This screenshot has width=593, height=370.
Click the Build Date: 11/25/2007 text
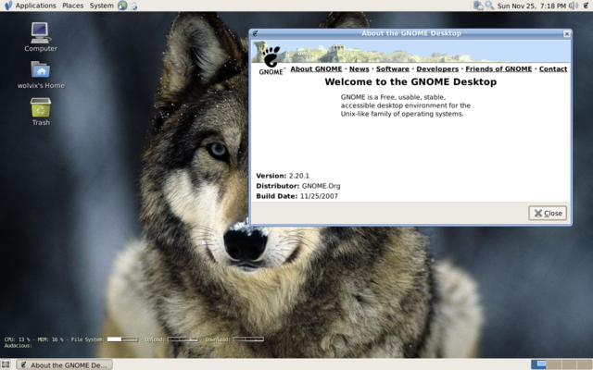[296, 196]
